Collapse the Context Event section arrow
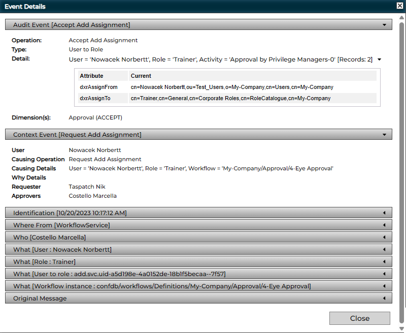The image size is (406, 333). [385, 135]
